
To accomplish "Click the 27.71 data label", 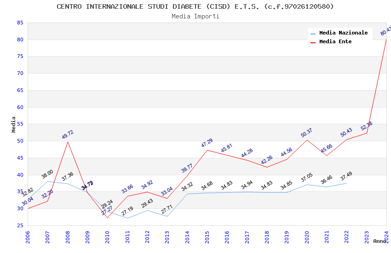I will click(167, 209).
